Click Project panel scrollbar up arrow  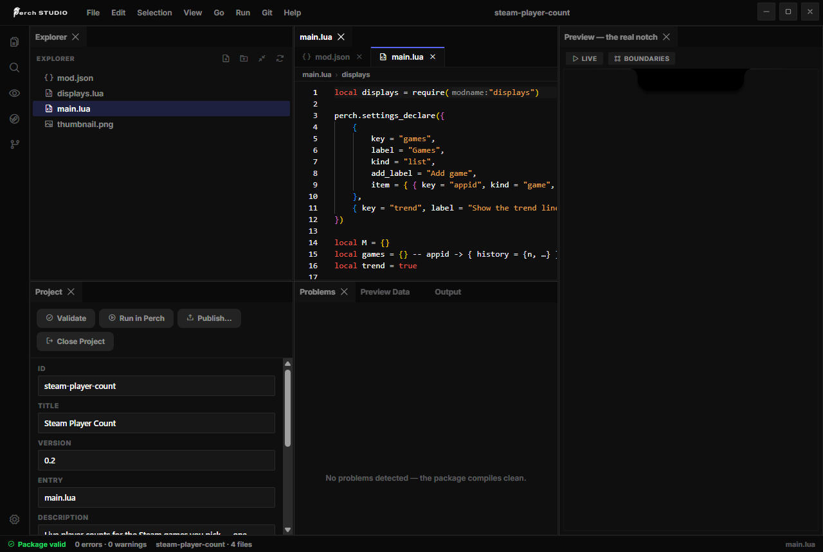tap(288, 364)
